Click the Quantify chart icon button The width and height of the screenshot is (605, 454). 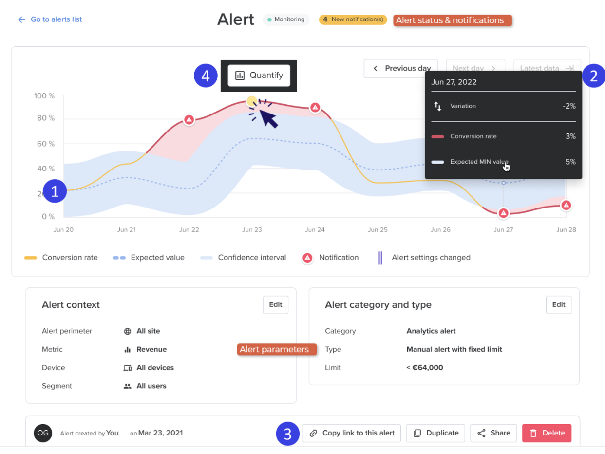[259, 76]
